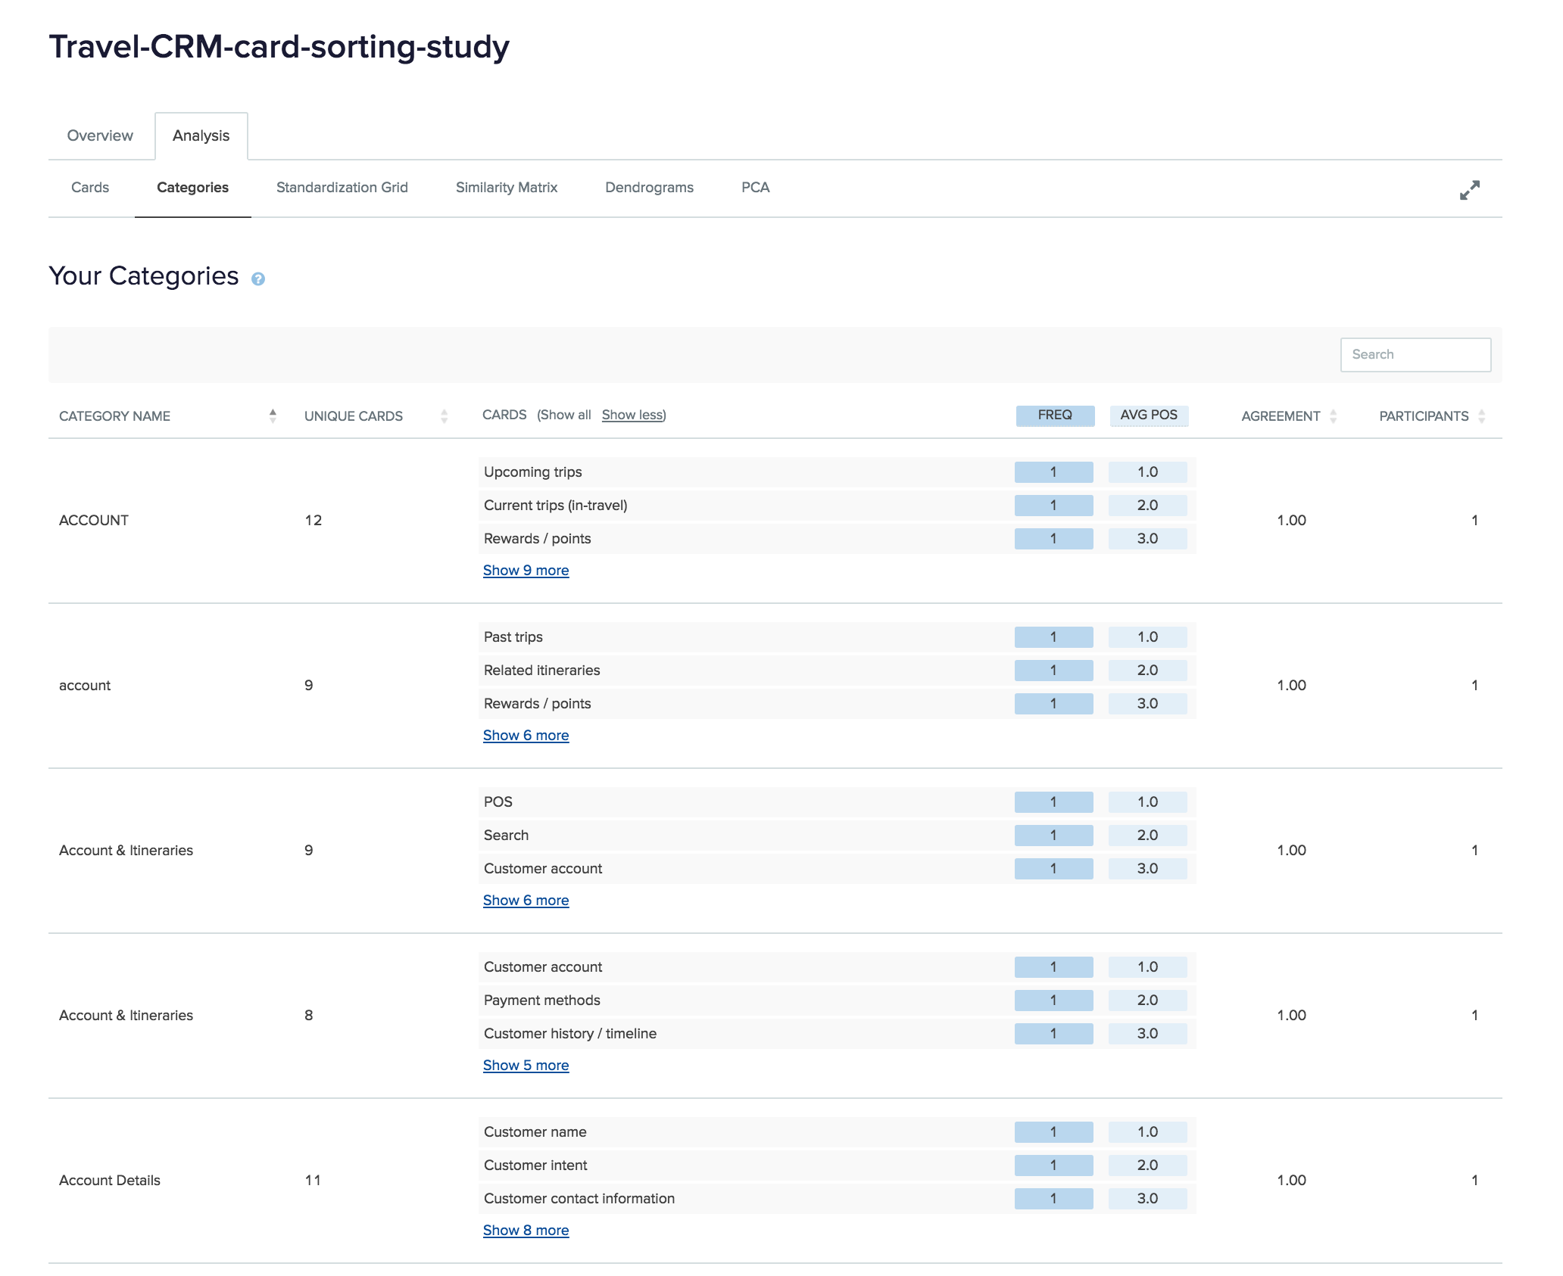Sort by Unique Cards arrows
1563x1276 pixels.
tap(444, 415)
